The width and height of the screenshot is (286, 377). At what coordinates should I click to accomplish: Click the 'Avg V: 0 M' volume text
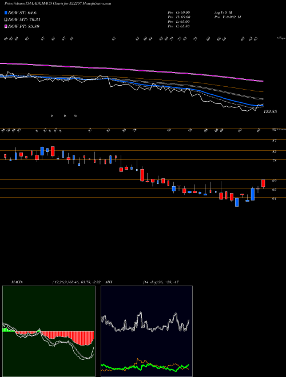point(223,13)
